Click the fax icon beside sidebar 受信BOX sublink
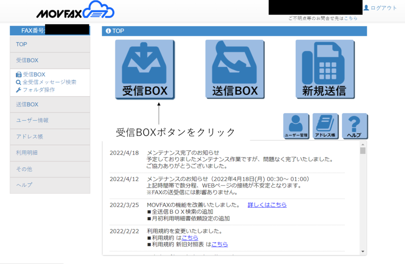Screen dimensions: 405x264 point(19,75)
